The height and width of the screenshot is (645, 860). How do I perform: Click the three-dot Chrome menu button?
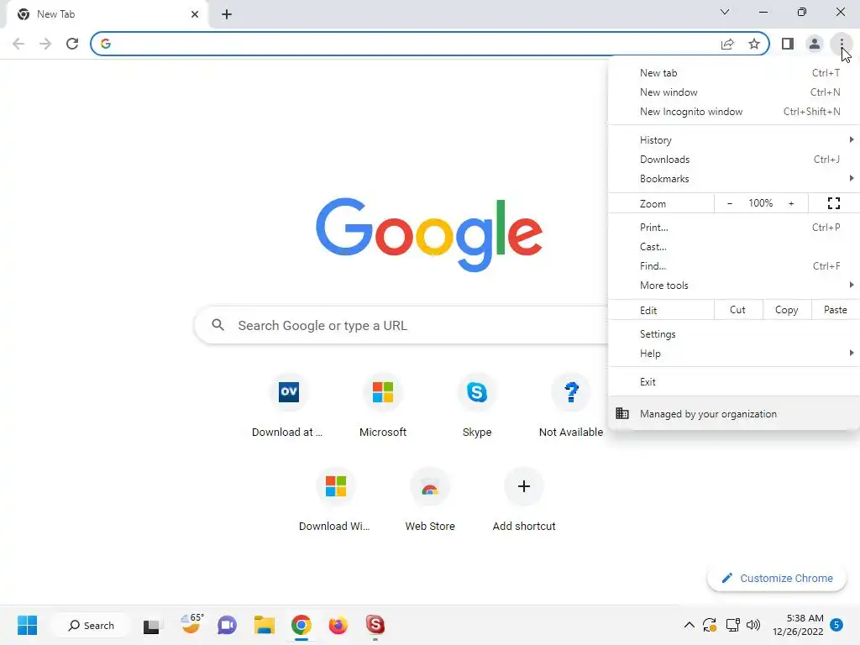point(842,44)
